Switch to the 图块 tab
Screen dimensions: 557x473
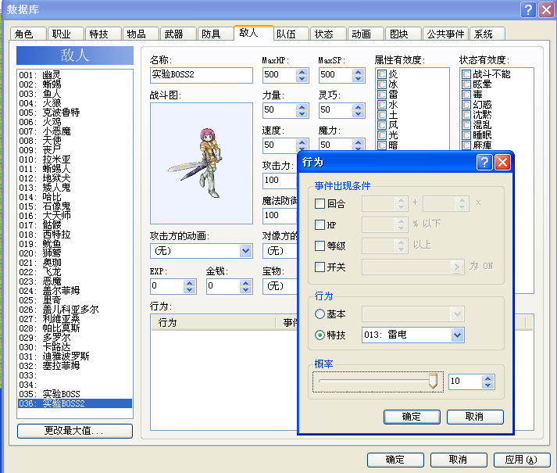403,34
